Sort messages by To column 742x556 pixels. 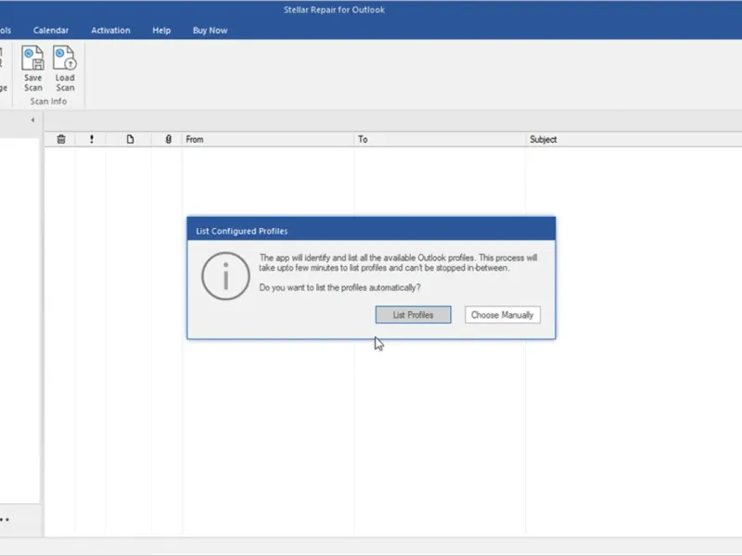click(x=440, y=140)
